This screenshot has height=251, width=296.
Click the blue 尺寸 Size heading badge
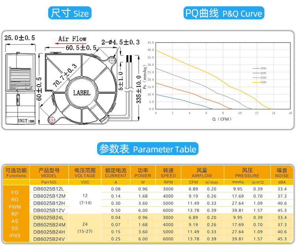point(70,13)
